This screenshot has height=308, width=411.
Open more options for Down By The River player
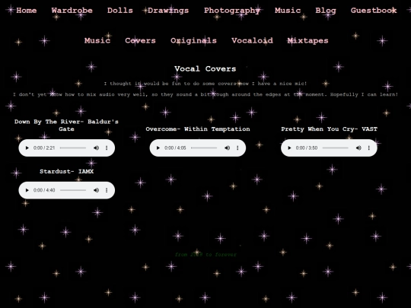(x=107, y=148)
